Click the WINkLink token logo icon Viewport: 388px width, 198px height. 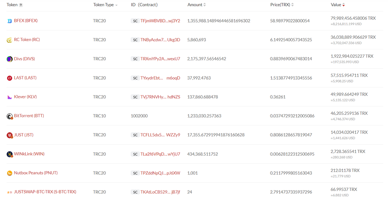tap(10, 154)
